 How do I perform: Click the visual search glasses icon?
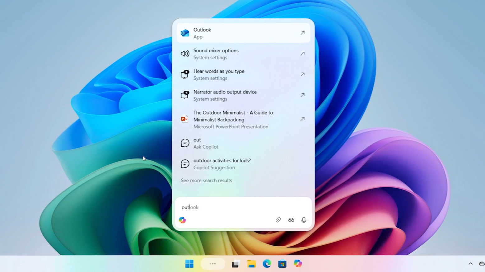click(291, 220)
